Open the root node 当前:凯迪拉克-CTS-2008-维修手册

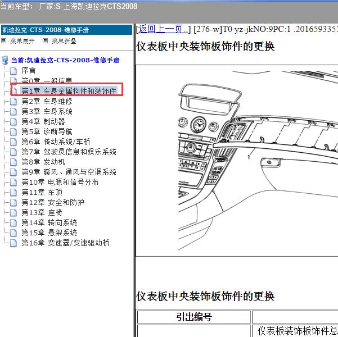pos(65,60)
